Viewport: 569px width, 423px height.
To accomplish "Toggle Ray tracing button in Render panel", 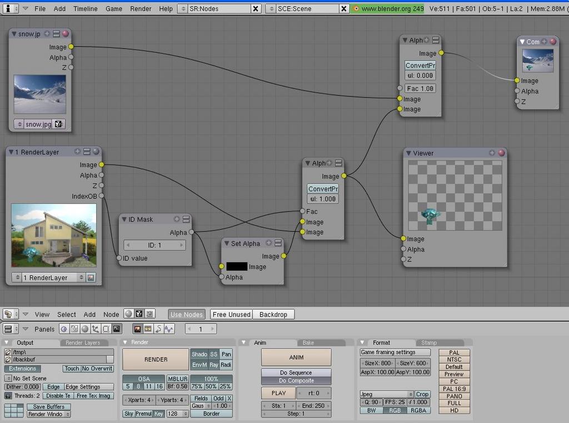I will pos(214,365).
